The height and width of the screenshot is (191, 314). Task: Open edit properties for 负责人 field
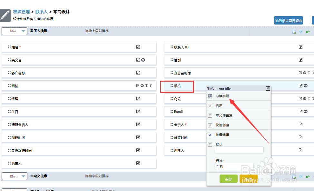click(x=300, y=124)
